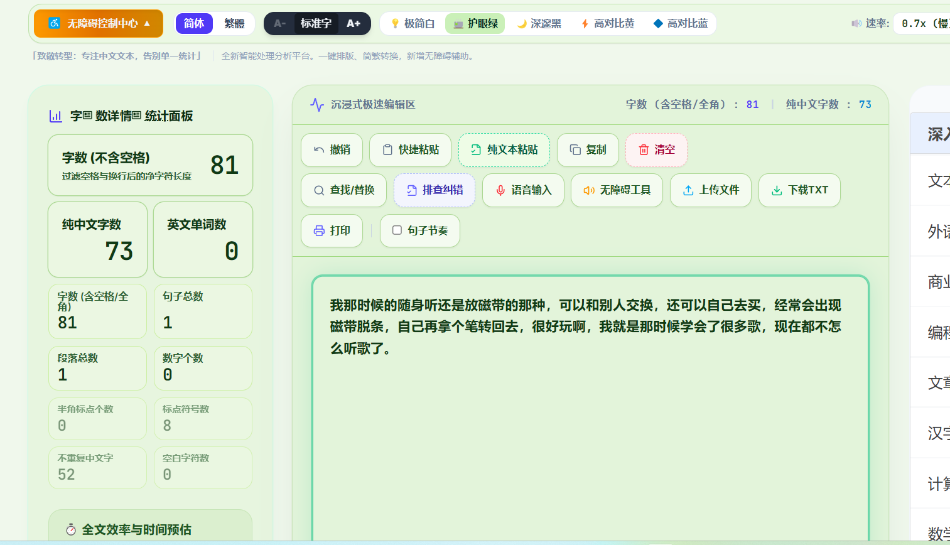Click the 标点符号数 stat card
950x545 pixels.
pos(203,419)
